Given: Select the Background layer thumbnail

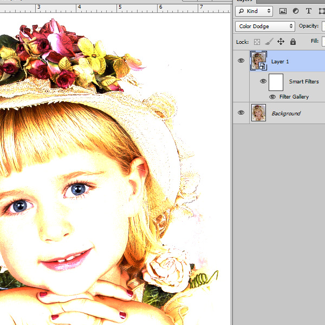Looking at the screenshot, I should tap(258, 113).
